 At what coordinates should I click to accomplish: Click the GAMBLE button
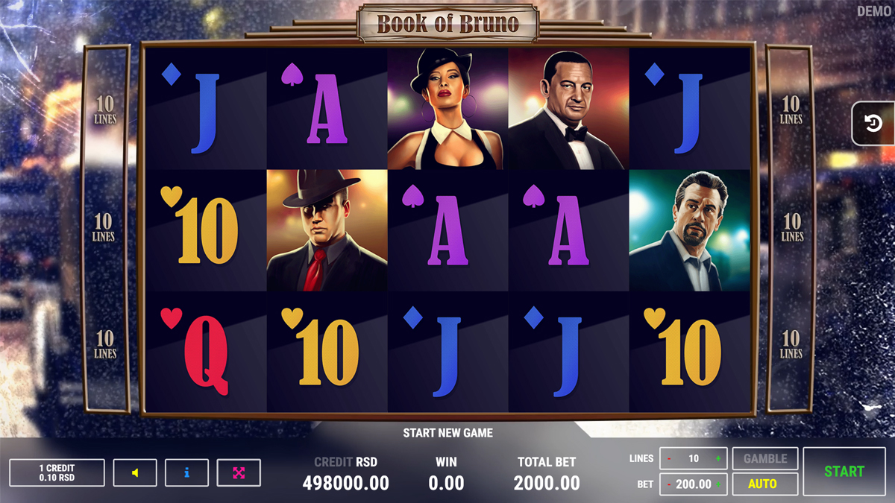pos(765,458)
